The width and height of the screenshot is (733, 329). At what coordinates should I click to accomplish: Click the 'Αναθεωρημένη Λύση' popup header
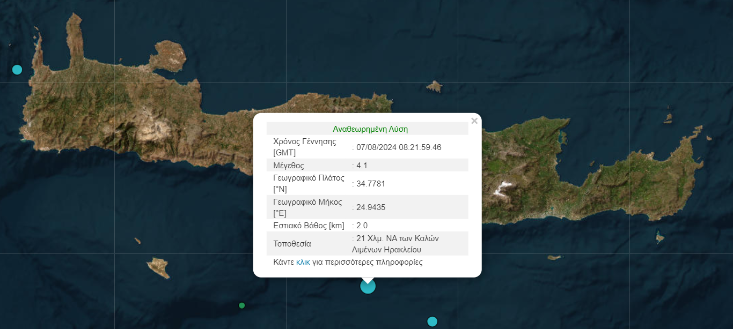click(x=370, y=129)
